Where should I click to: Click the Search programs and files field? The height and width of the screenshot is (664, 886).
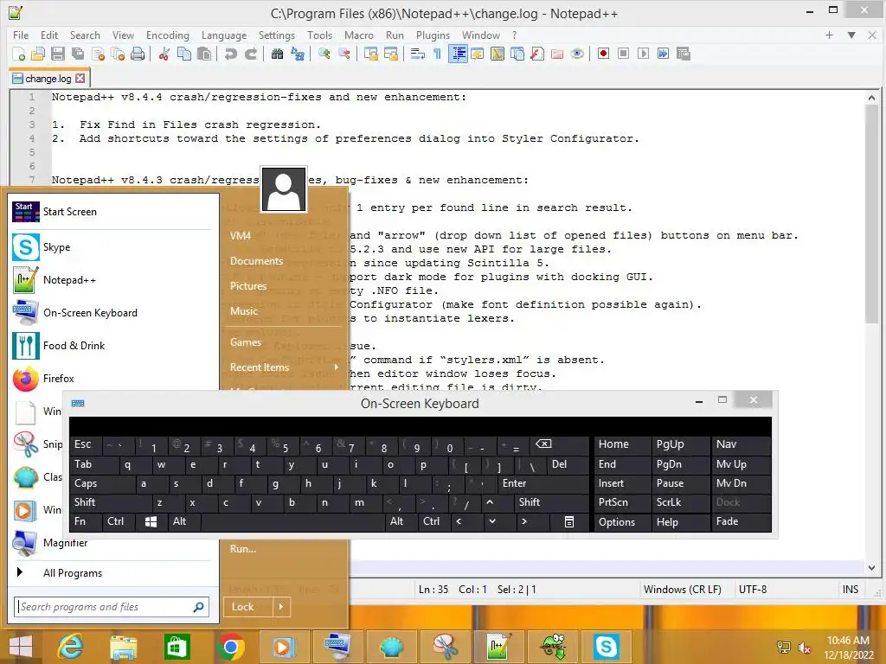[112, 607]
